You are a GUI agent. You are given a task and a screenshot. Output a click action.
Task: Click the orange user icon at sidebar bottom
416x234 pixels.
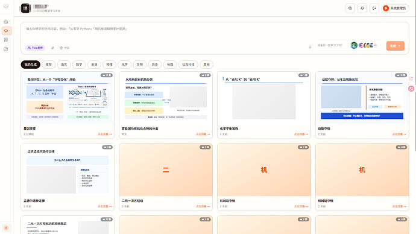[x=6, y=227]
